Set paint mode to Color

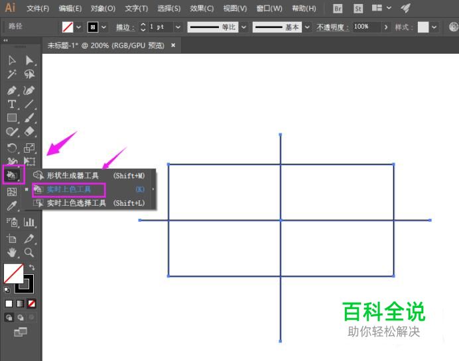(9, 304)
